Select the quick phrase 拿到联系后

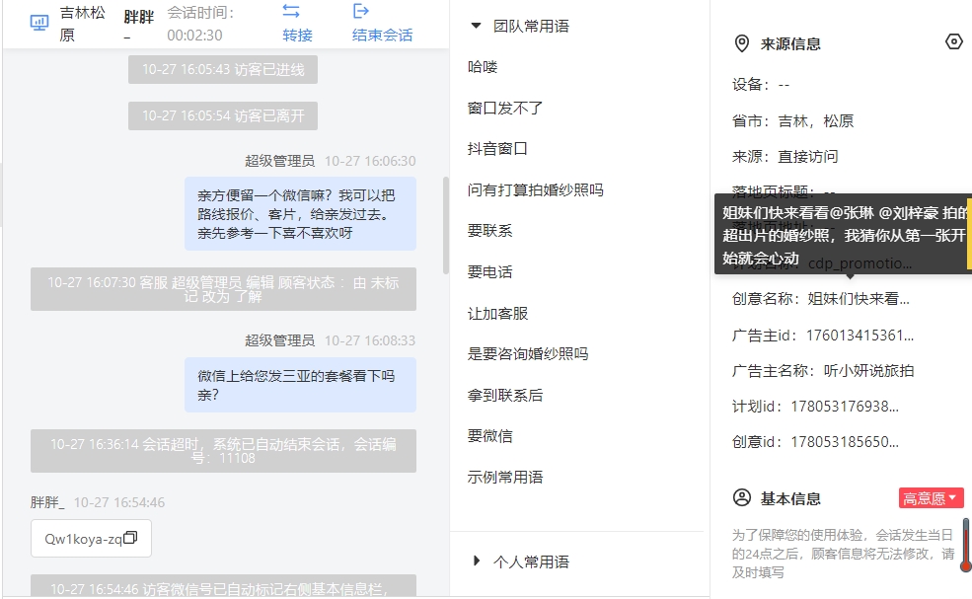pos(505,395)
